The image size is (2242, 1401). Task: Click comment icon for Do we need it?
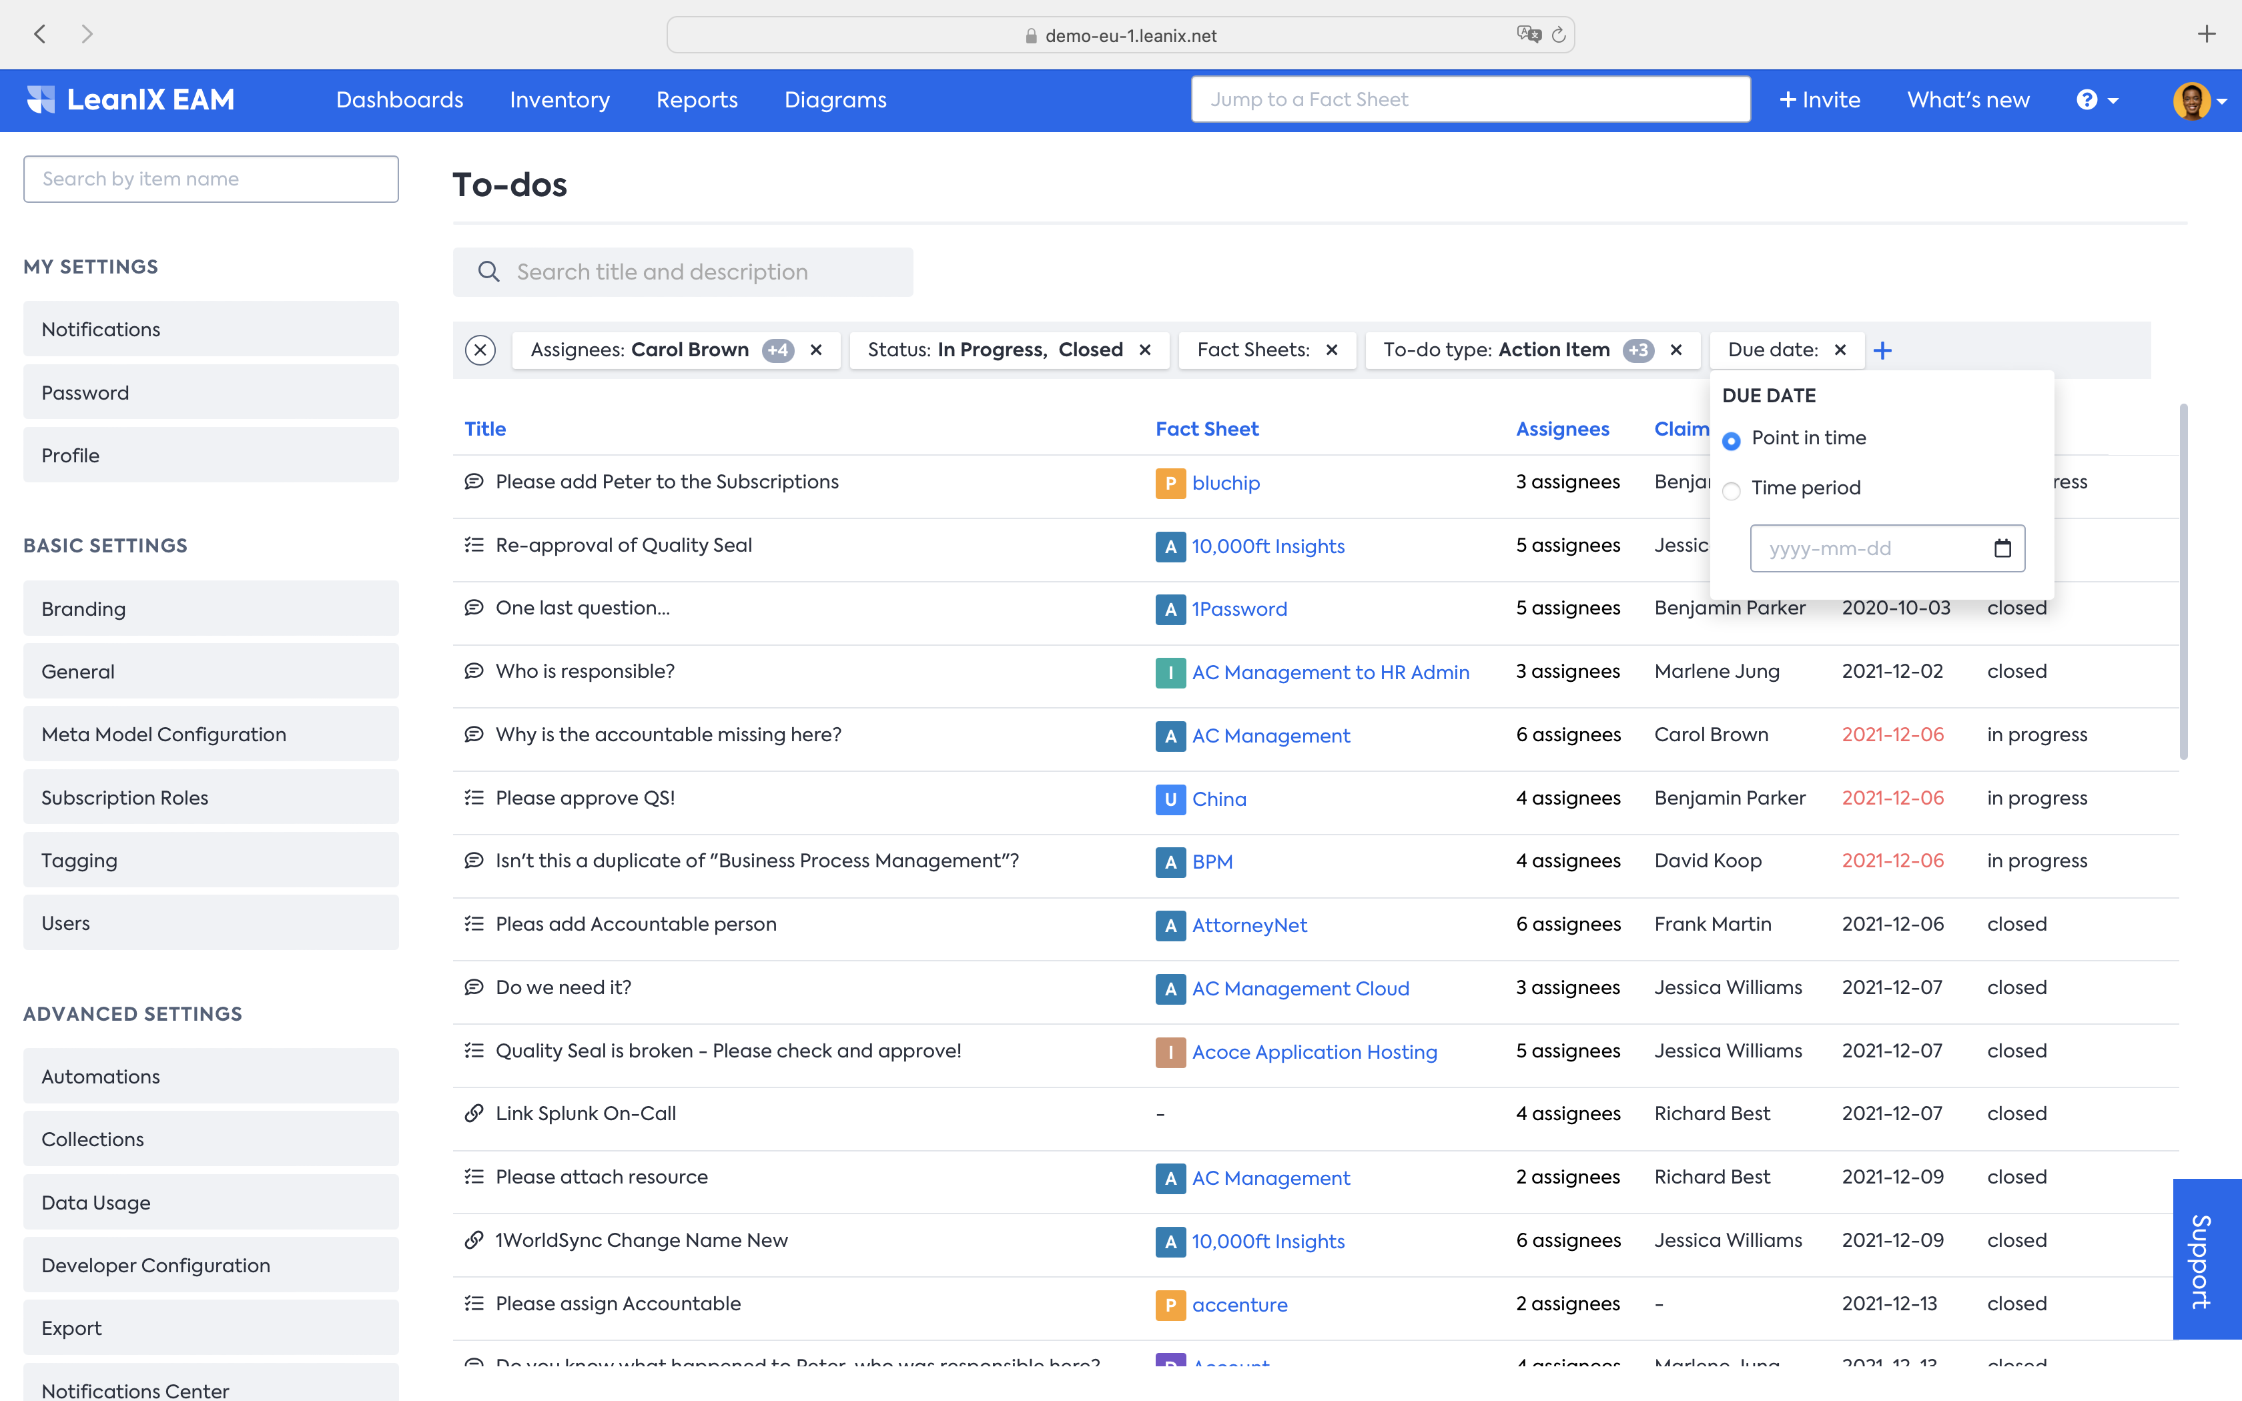click(x=474, y=987)
